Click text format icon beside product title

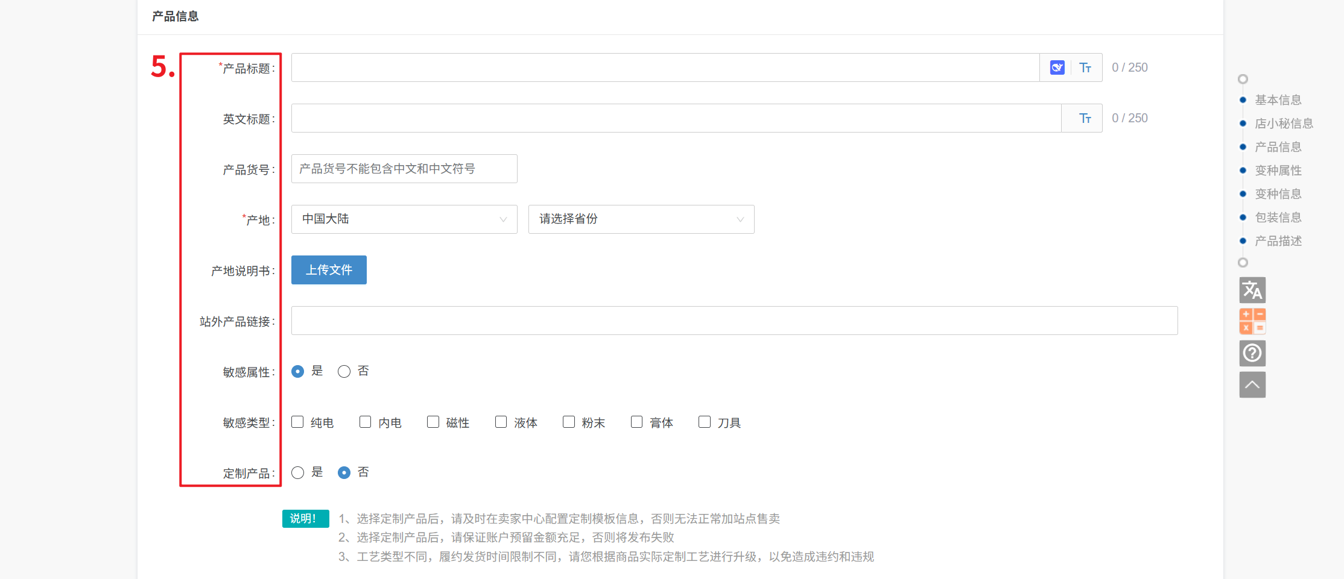coord(1085,67)
